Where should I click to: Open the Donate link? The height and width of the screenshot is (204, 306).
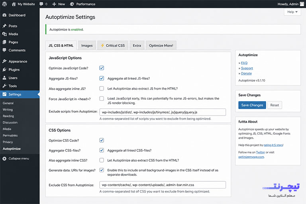pos(246,73)
